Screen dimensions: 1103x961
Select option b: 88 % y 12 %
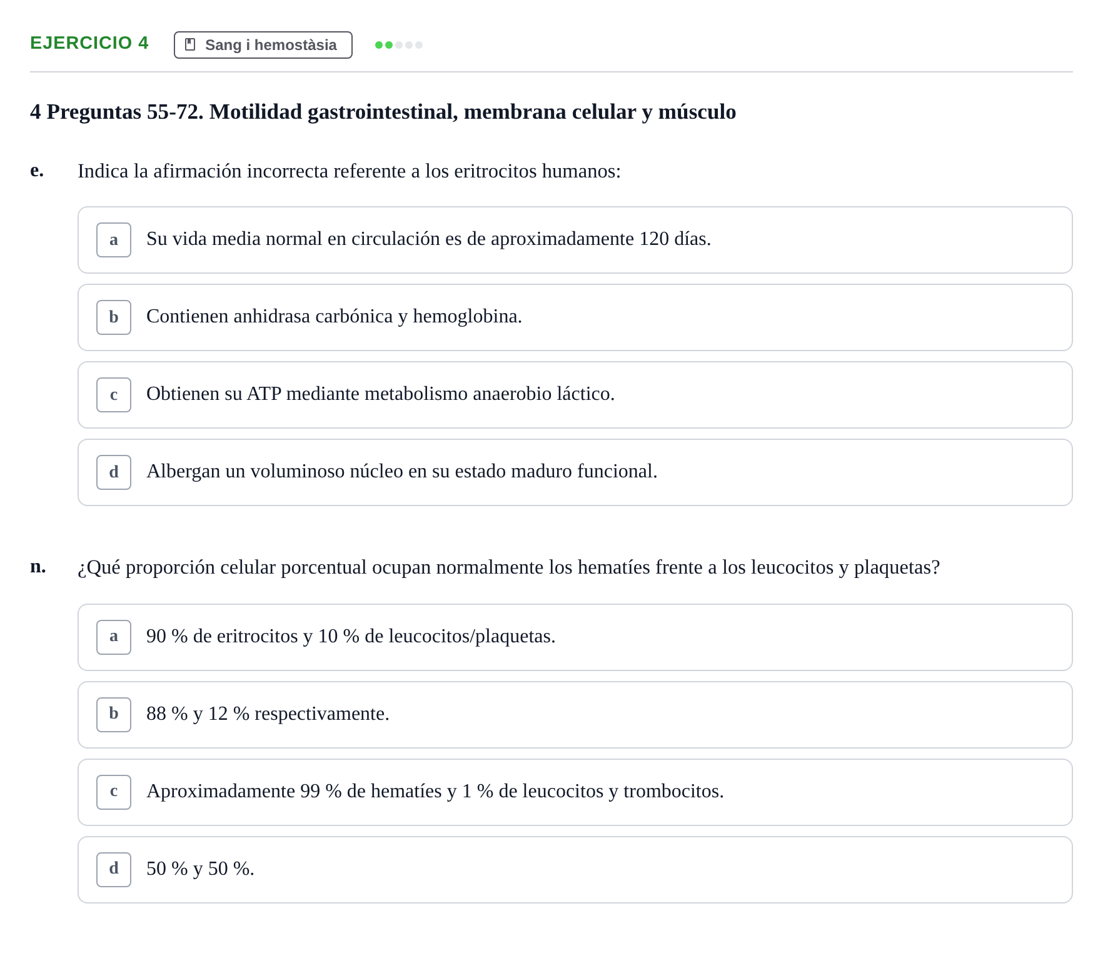(575, 715)
